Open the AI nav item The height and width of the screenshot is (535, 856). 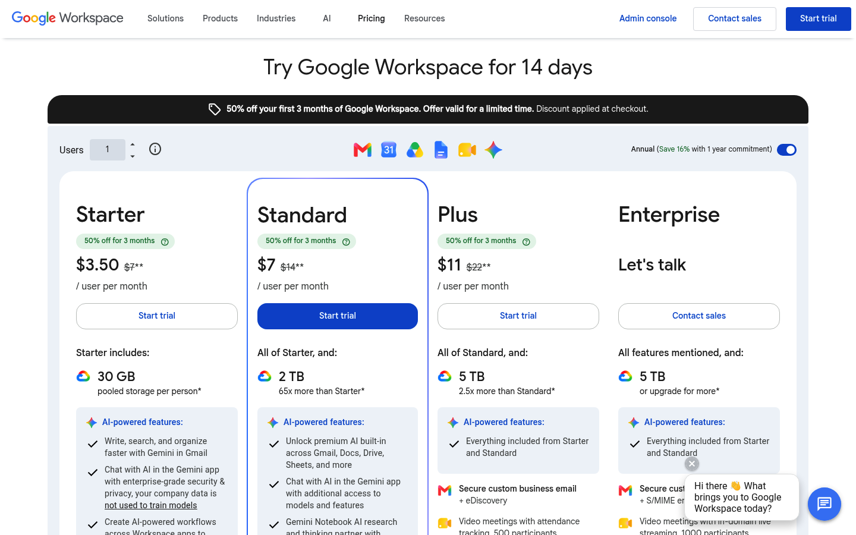coord(327,18)
